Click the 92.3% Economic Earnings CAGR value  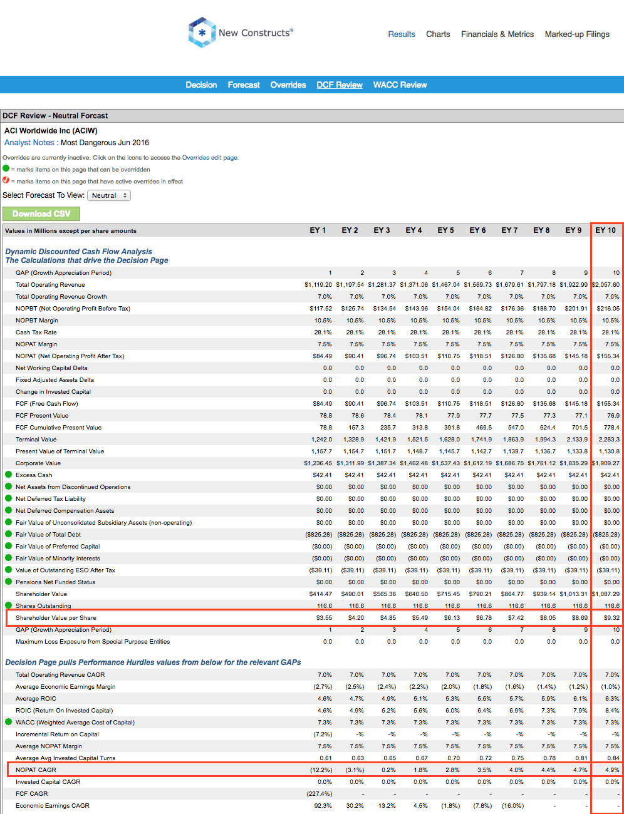click(x=323, y=806)
